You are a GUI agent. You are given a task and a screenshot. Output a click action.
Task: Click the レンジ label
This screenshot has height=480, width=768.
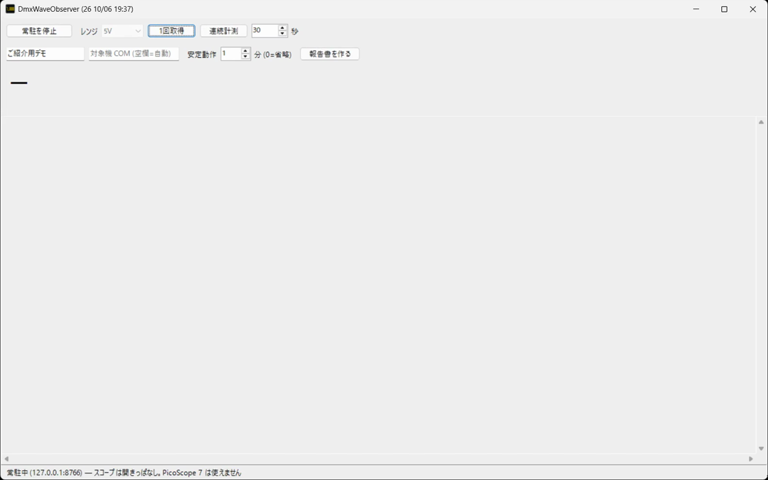[89, 31]
